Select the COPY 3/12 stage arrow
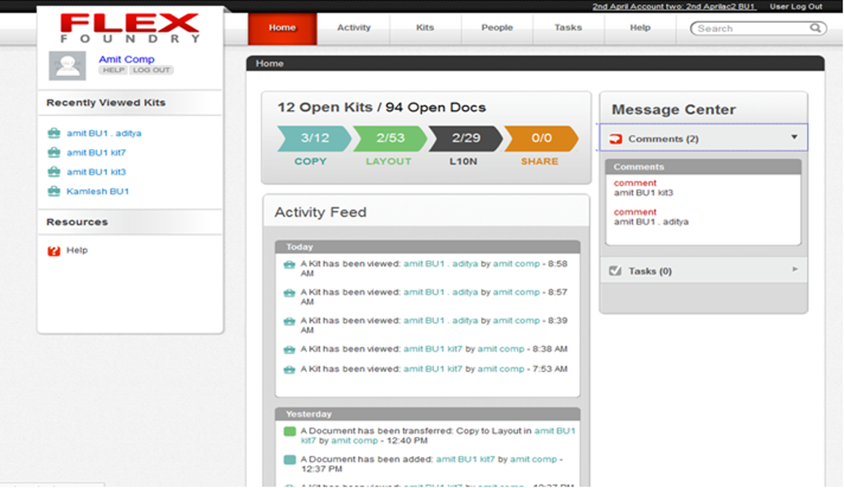 tap(314, 139)
